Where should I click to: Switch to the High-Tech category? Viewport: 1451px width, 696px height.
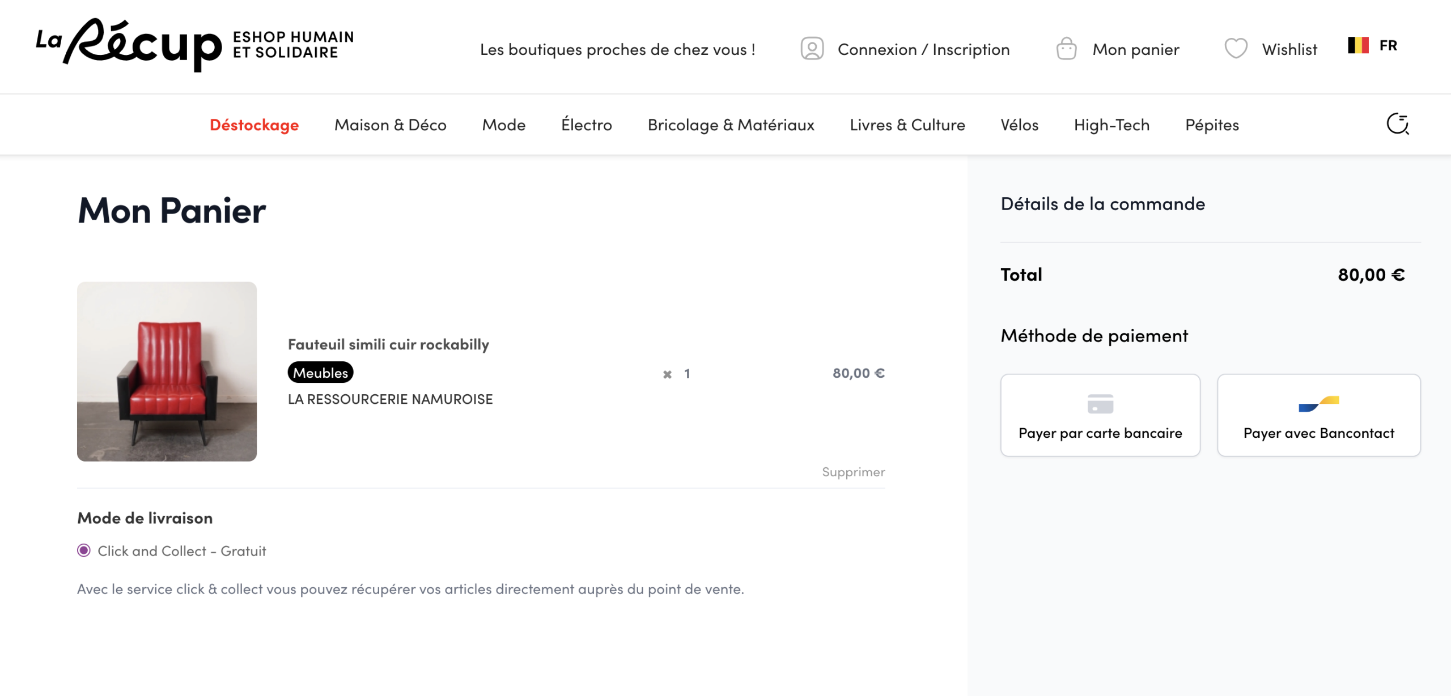[1111, 125]
